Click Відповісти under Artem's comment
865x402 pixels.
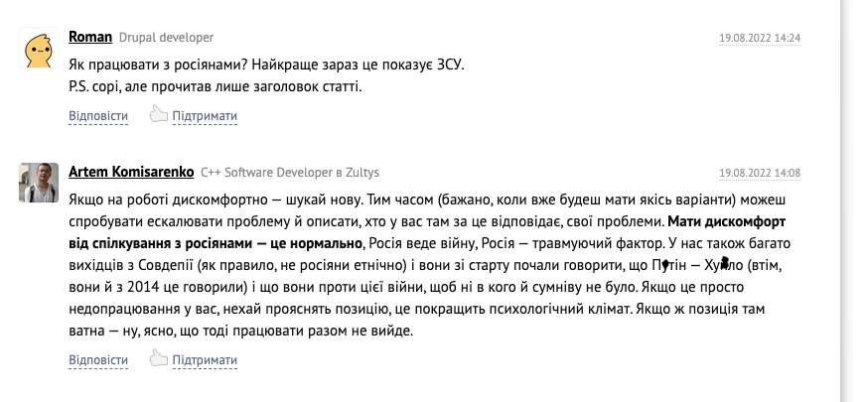(x=98, y=360)
